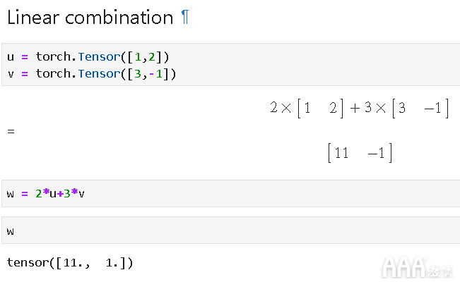Click the rendered equation 2×[1 2]+3×[3 −1]
The height and width of the screenshot is (282, 460).
[360, 108]
